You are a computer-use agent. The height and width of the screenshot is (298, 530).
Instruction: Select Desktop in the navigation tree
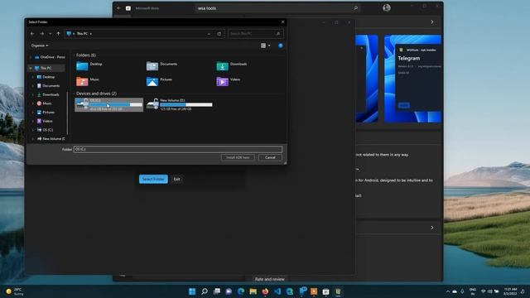click(x=46, y=77)
